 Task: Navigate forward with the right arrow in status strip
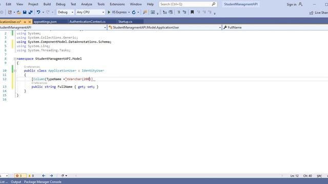(x=51, y=176)
